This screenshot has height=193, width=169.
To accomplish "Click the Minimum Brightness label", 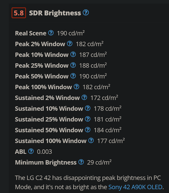I will (46, 162).
